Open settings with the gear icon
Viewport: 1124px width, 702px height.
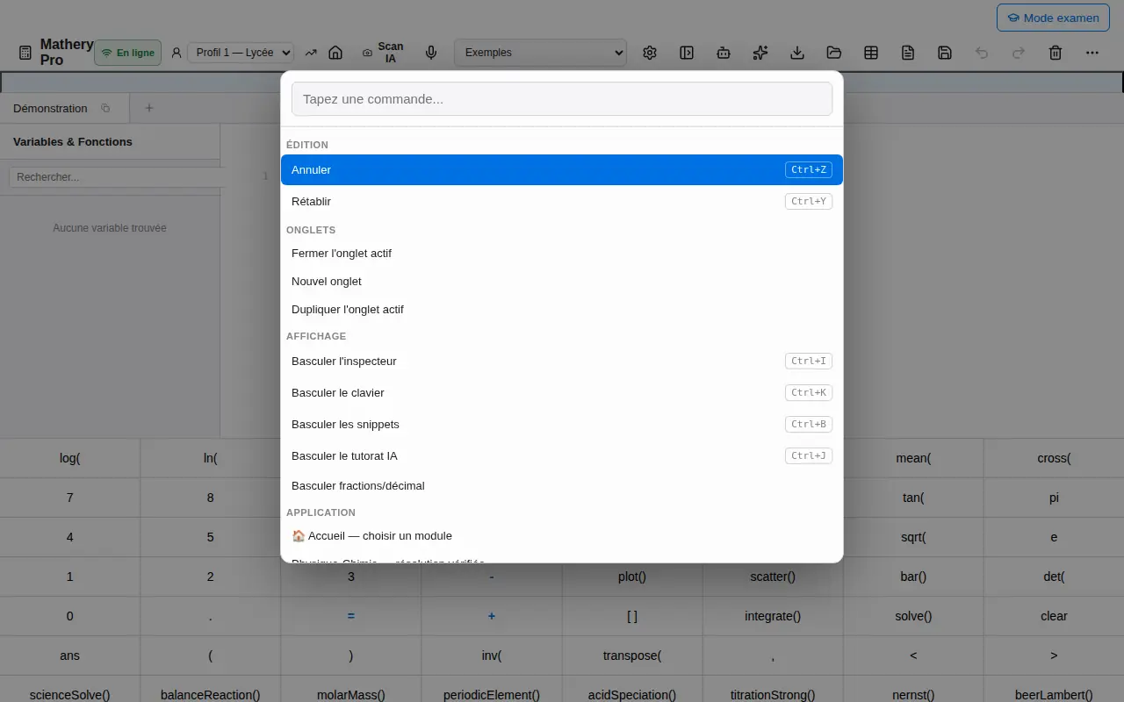click(x=650, y=53)
